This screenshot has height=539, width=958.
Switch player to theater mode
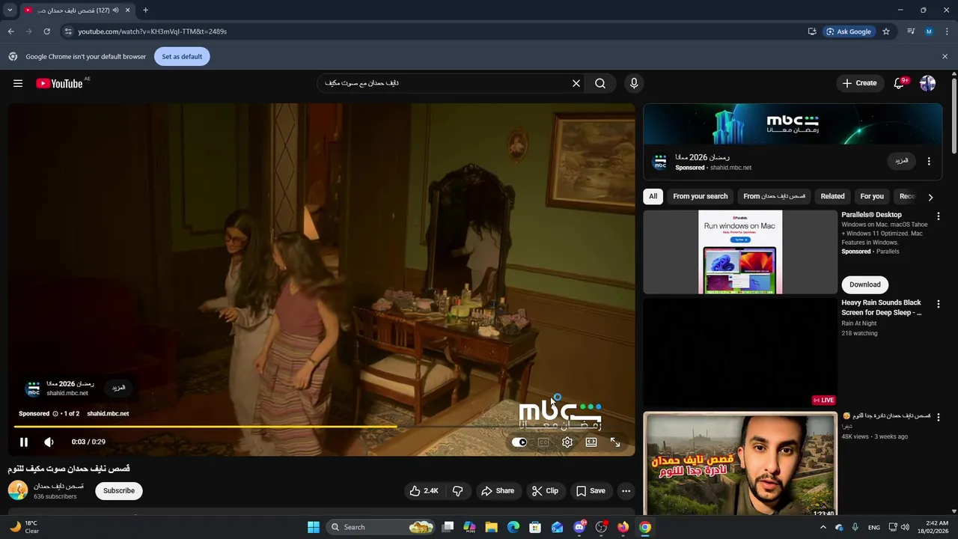click(x=591, y=442)
